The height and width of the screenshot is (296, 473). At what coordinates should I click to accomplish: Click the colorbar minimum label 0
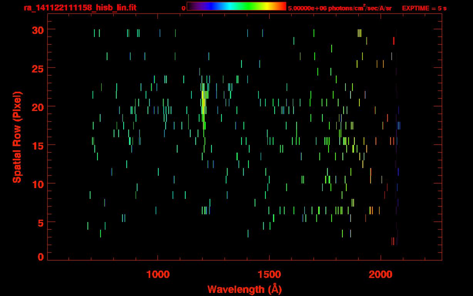(183, 8)
